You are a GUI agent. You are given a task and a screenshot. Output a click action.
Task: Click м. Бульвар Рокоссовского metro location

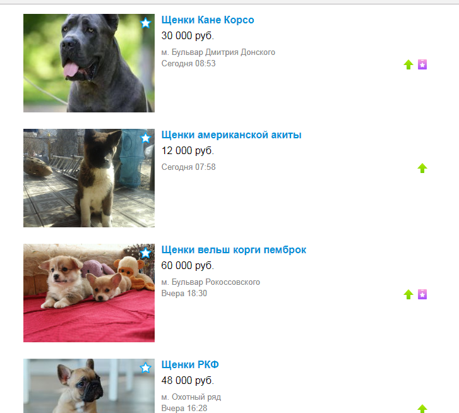[x=210, y=282]
